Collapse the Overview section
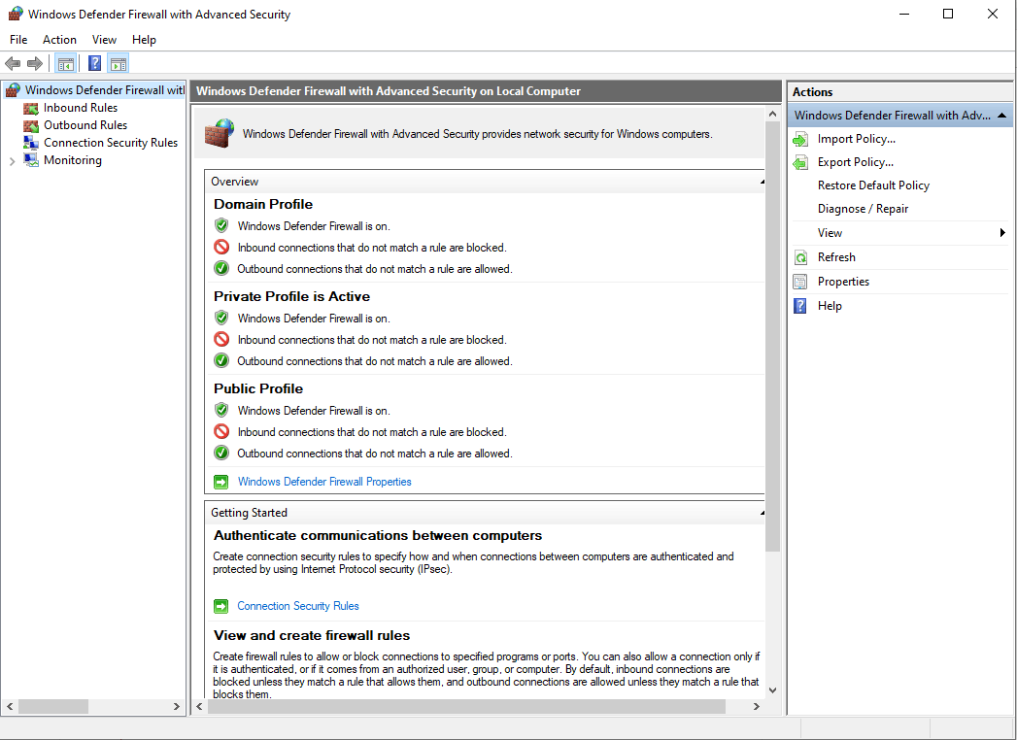The height and width of the screenshot is (740, 1017). [763, 183]
